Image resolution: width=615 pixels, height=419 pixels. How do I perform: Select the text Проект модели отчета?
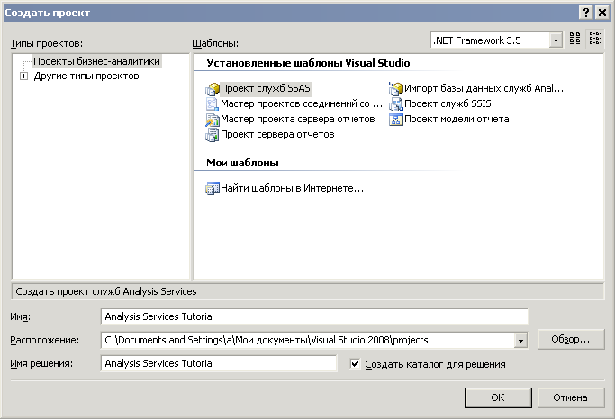click(457, 119)
